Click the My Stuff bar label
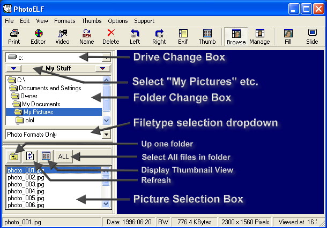This screenshot has width=327, height=228. point(58,68)
